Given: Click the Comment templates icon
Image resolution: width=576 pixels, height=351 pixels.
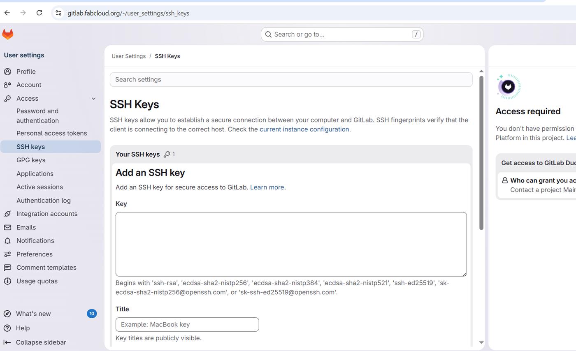Looking at the screenshot, I should 7,268.
